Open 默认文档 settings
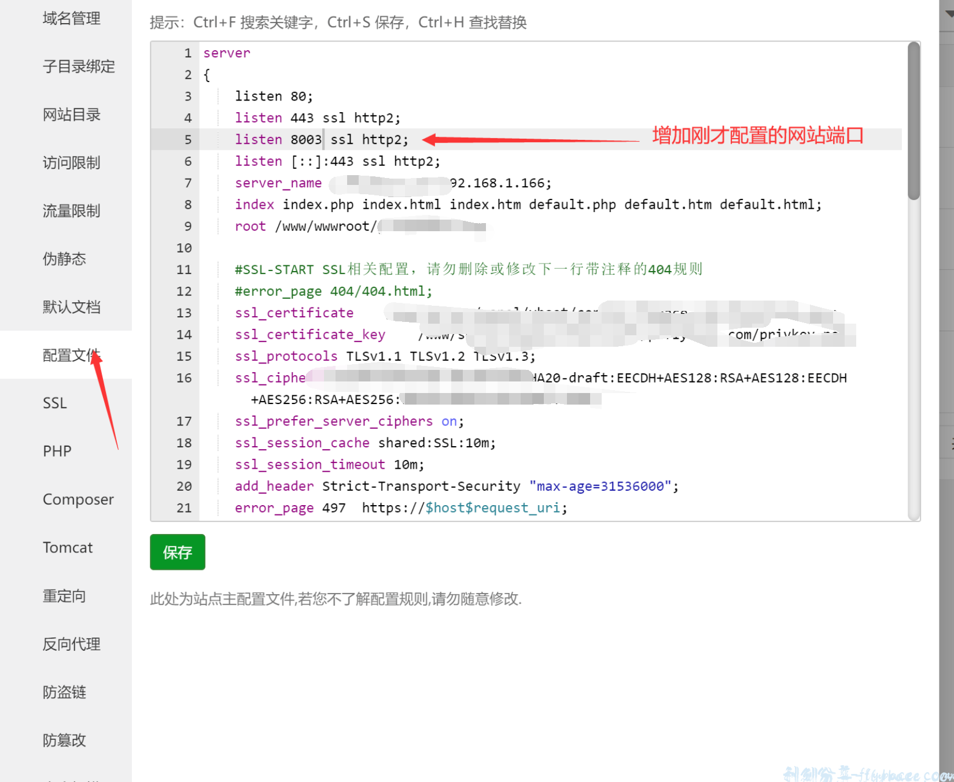This screenshot has width=954, height=782. 71,307
